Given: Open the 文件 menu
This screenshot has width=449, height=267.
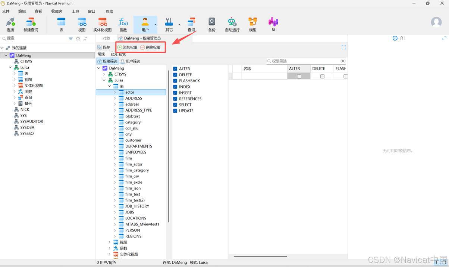Looking at the screenshot, I should (x=6, y=12).
